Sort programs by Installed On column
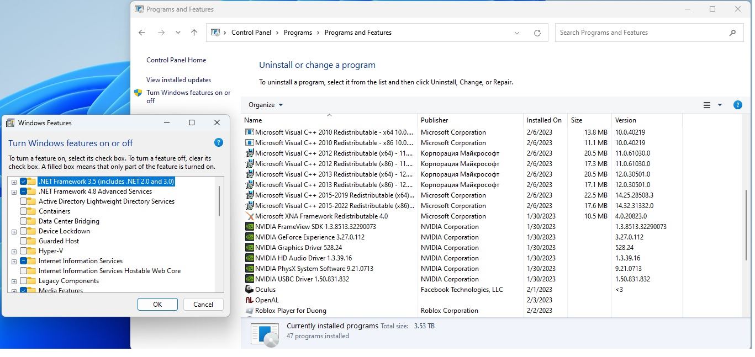Viewport: 755px width, 357px height. (x=543, y=120)
